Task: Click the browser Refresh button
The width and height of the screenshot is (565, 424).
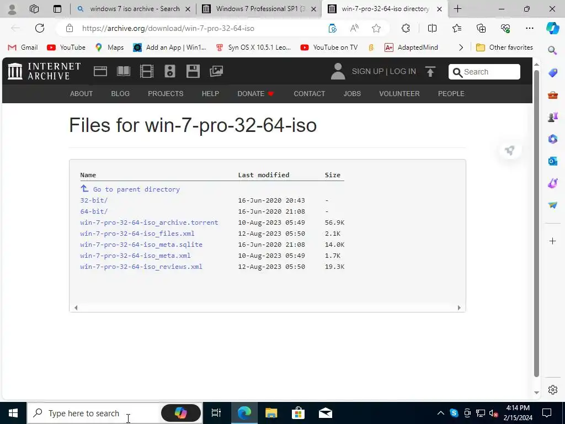Action: [40, 28]
